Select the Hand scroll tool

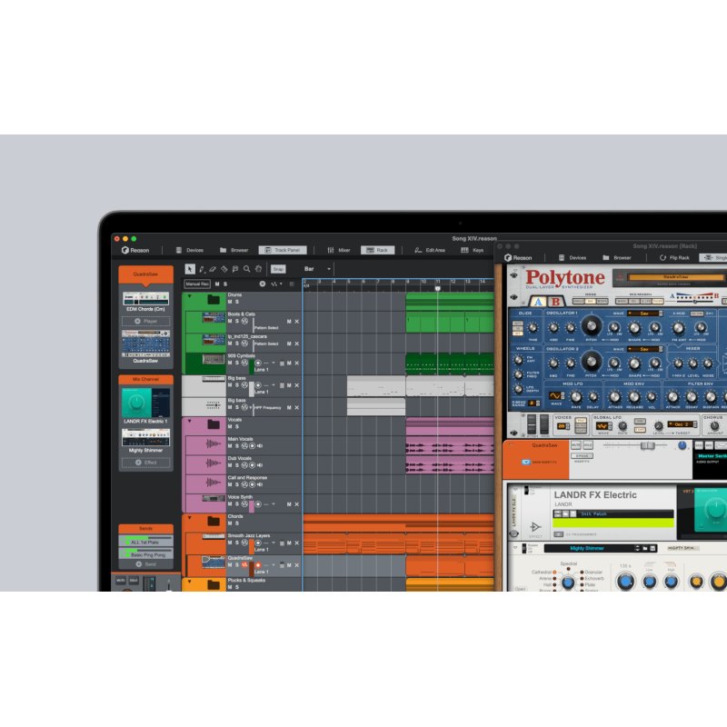(x=258, y=269)
